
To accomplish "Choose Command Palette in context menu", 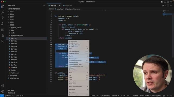I will (79, 95).
